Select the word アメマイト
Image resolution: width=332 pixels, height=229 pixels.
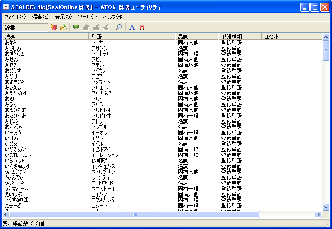pos(101,82)
